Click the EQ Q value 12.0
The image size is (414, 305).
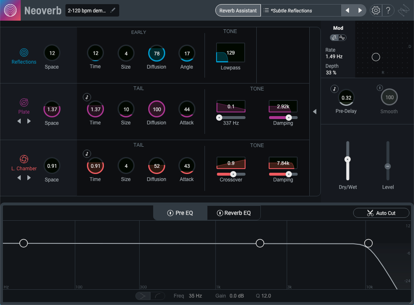click(266, 296)
